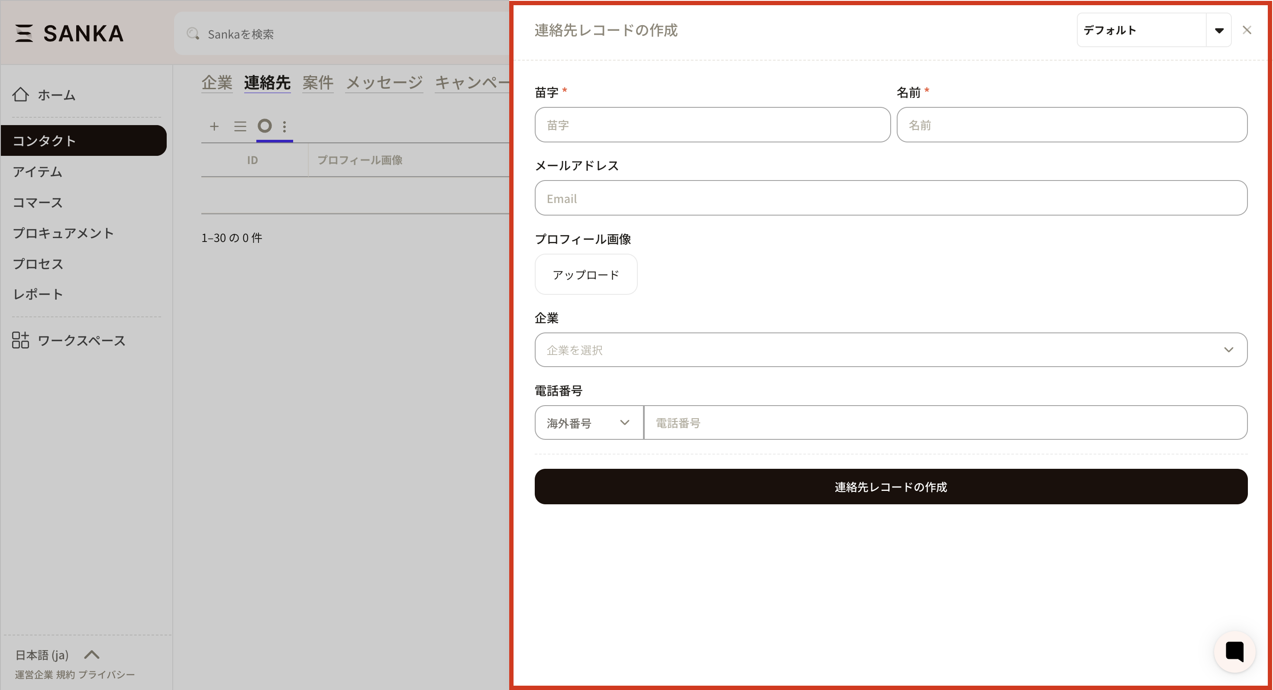Open the Workspace grid icon
Image resolution: width=1273 pixels, height=690 pixels.
click(x=21, y=340)
